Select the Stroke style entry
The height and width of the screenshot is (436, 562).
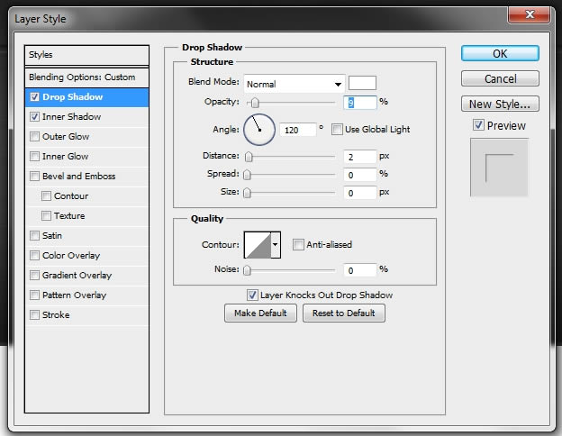pyautogui.click(x=86, y=314)
